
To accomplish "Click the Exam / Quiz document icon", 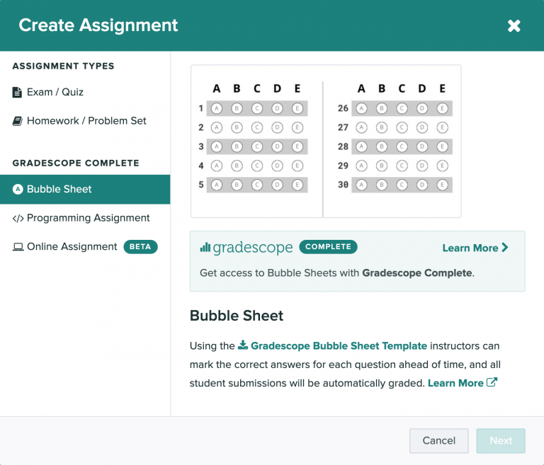I will click(x=17, y=92).
